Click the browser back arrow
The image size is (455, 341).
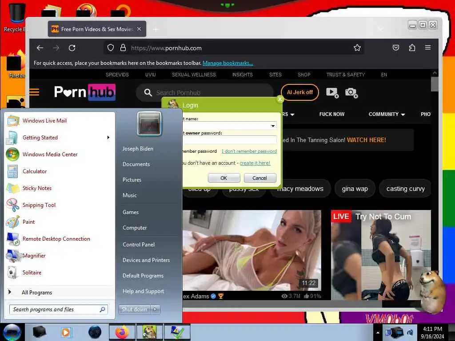[x=40, y=48]
